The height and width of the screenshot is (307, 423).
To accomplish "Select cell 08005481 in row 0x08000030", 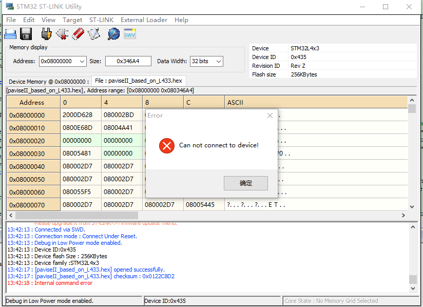I will [81, 153].
